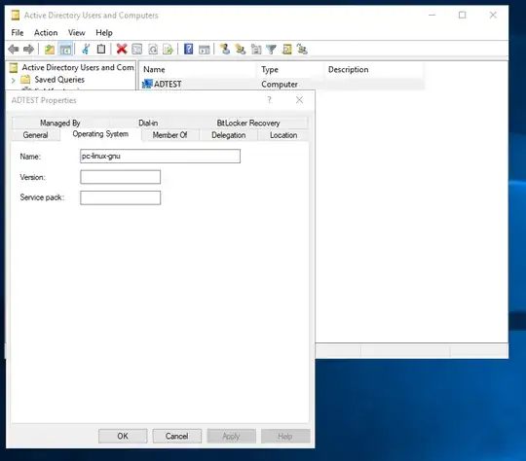This screenshot has height=461, width=526.
Task: Click the OK button
Action: coord(123,436)
